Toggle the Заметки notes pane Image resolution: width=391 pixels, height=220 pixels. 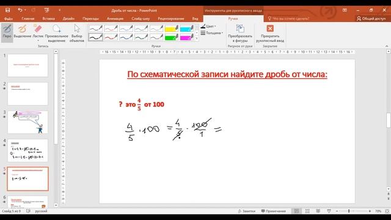(x=247, y=211)
